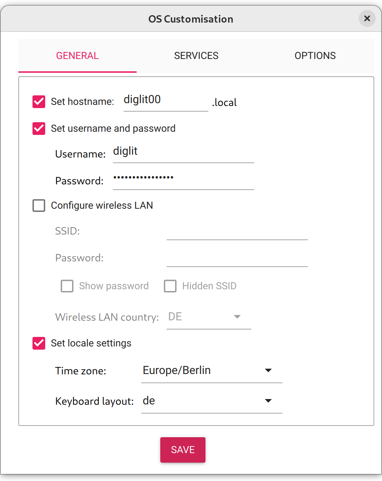Check the Hidden SSID box

coord(170,286)
